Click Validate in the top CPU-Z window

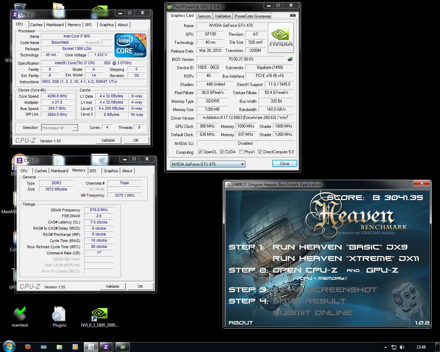click(108, 140)
